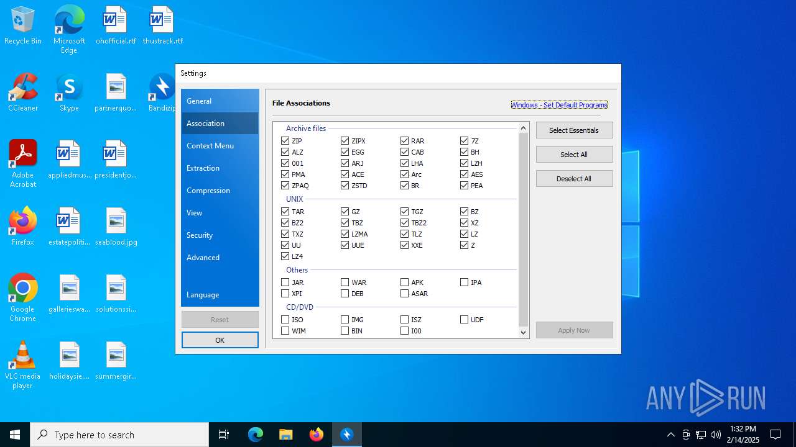Viewport: 796px width, 447px height.
Task: Click the Select Essentials button
Action: 574,130
